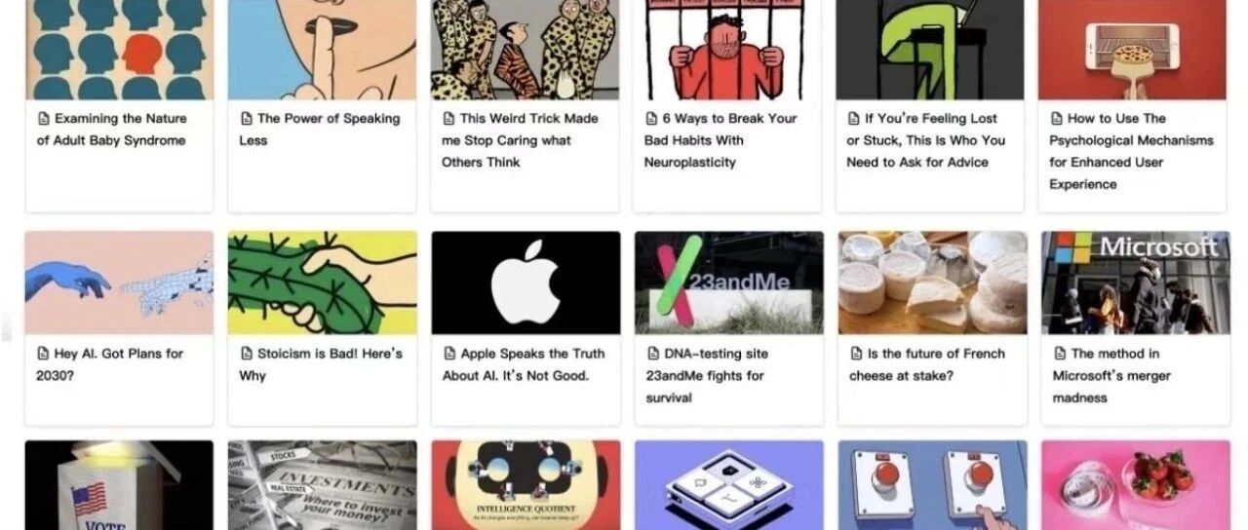Image resolution: width=1248 pixels, height=530 pixels.
Task: Open "How to Use The Psychological Mechanisms" article
Action: (1131, 151)
